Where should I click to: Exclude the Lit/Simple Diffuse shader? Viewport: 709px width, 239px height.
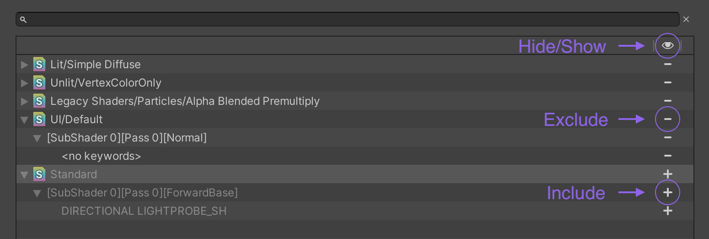click(x=667, y=64)
